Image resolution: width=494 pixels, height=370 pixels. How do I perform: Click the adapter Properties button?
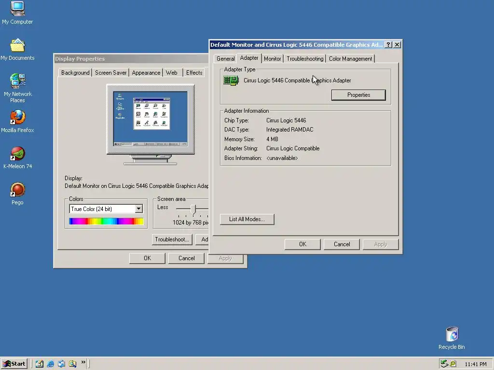tap(358, 95)
